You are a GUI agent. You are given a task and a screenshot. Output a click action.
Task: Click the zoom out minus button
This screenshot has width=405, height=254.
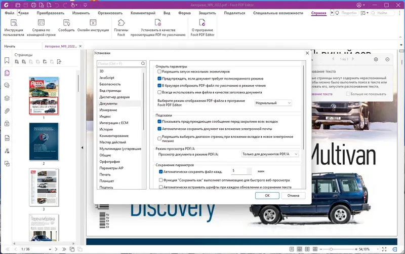[321, 249]
